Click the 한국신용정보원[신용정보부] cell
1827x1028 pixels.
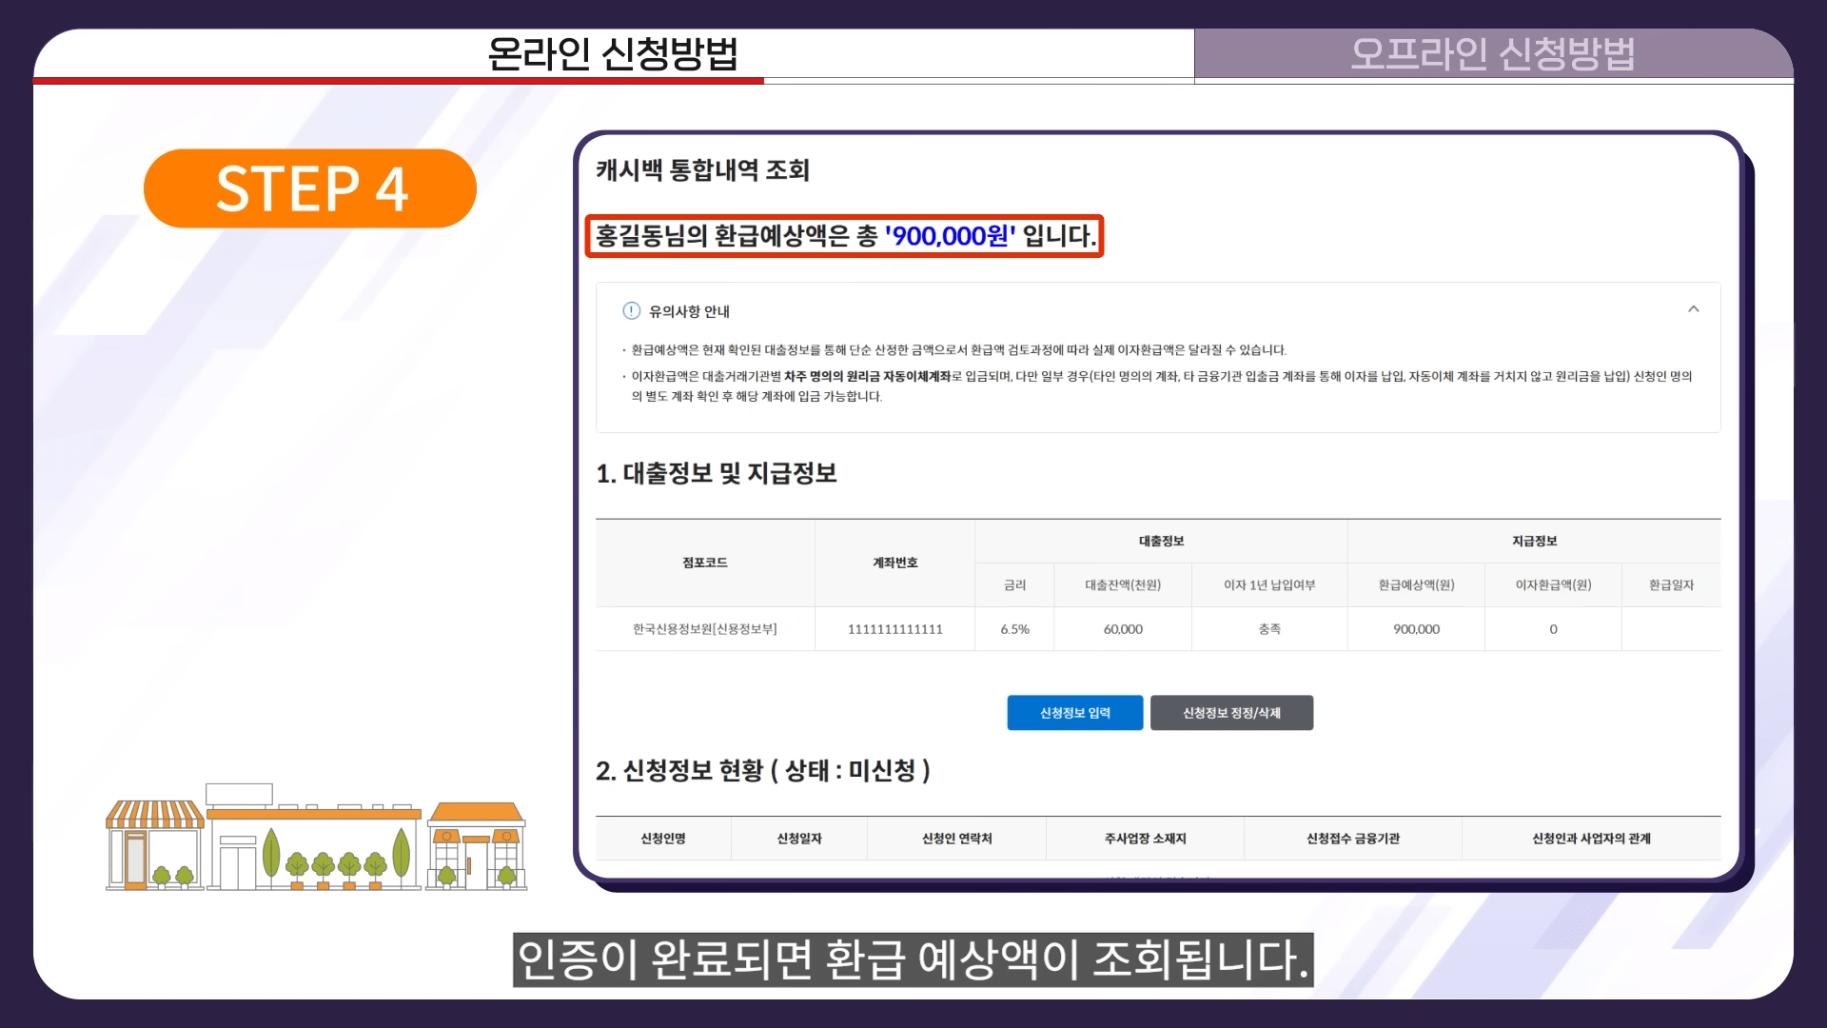pyautogui.click(x=704, y=629)
